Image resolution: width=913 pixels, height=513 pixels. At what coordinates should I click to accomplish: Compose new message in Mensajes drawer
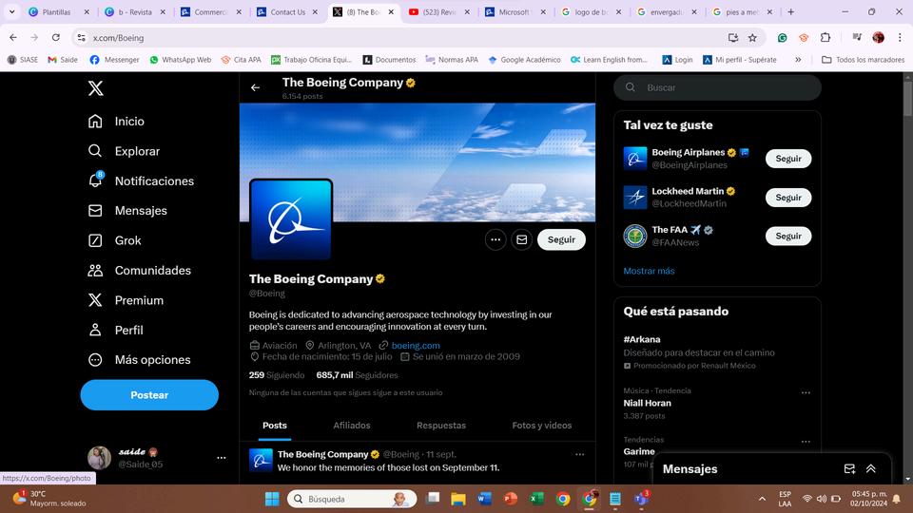(x=849, y=468)
